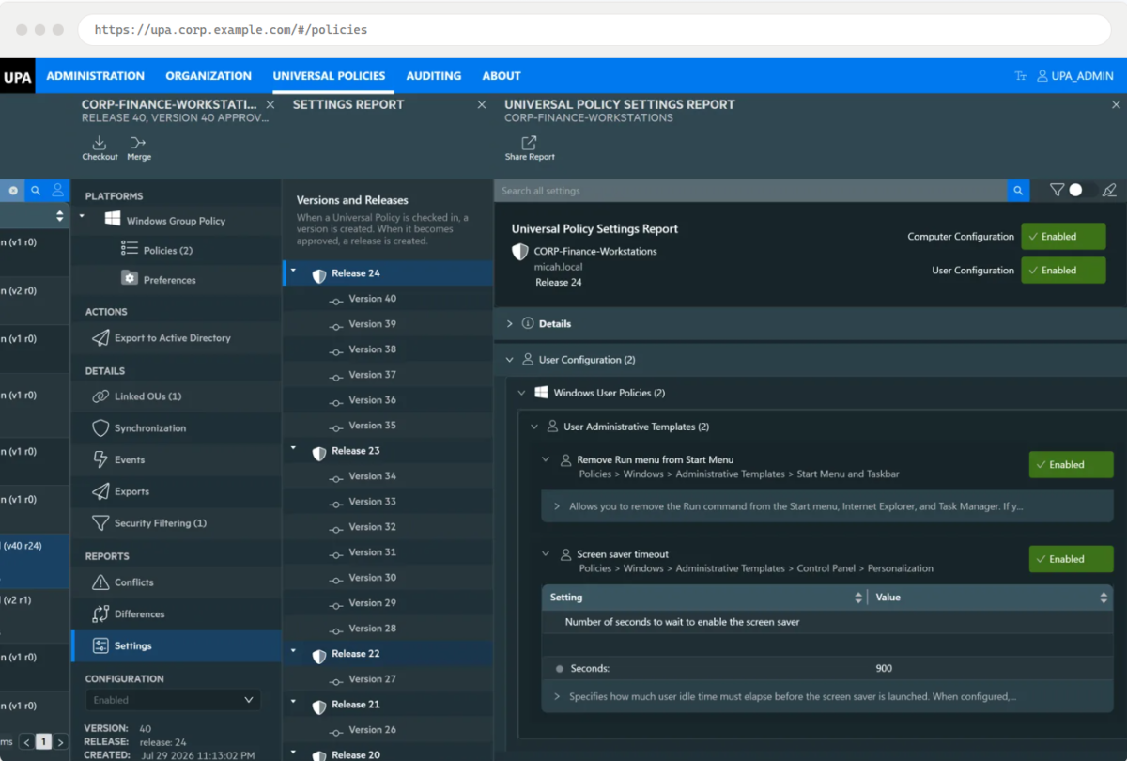Open Universal Policies menu
1127x761 pixels.
[329, 76]
